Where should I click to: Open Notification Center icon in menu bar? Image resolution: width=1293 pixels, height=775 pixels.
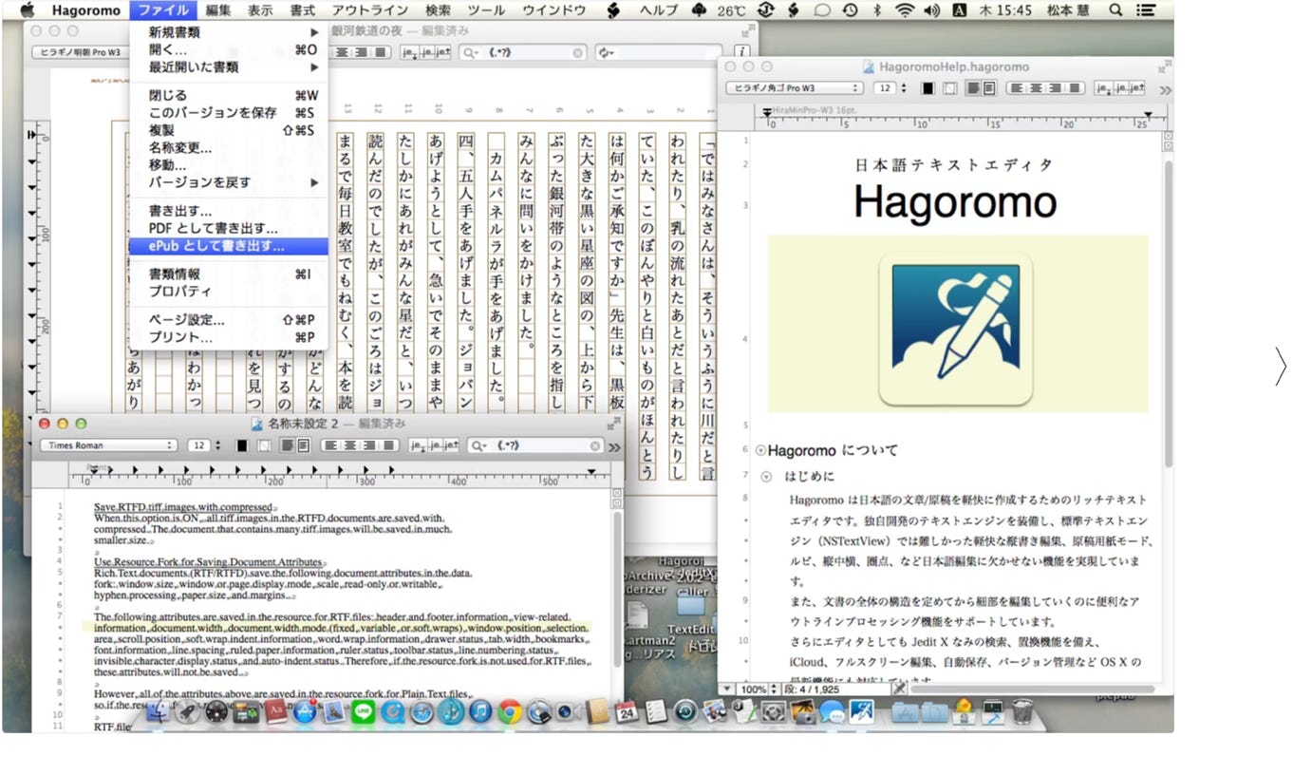coord(1147,10)
